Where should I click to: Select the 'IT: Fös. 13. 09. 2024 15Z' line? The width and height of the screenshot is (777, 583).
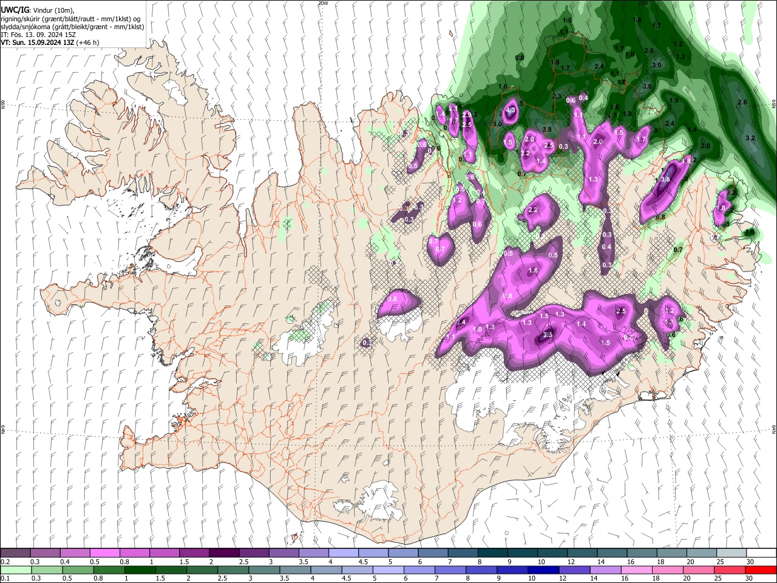pos(39,35)
